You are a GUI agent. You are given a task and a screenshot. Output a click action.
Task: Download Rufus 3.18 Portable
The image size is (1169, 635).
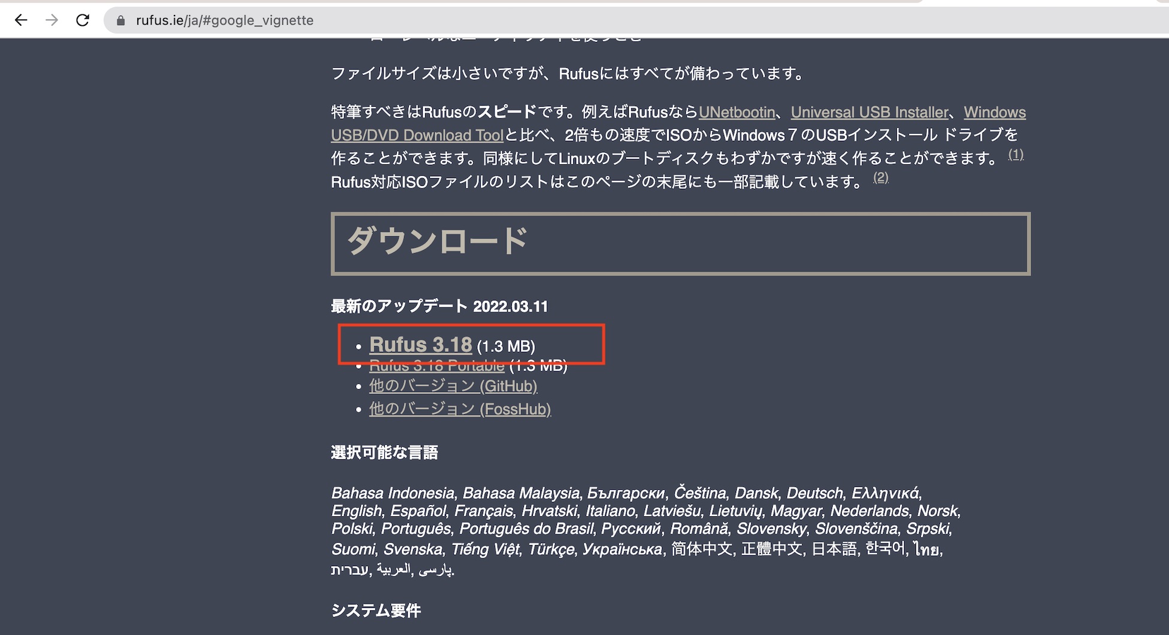(x=437, y=365)
